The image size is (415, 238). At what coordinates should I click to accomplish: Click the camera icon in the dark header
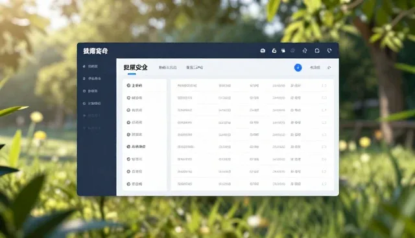pos(263,50)
